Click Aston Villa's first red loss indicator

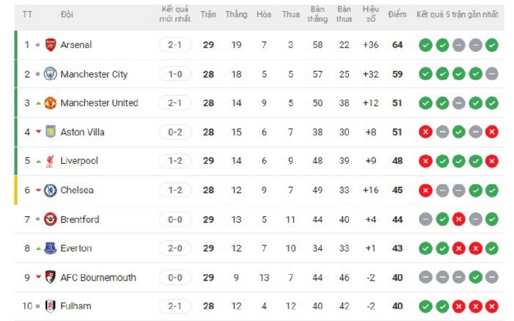pyautogui.click(x=425, y=132)
